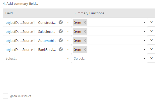Remove Sum tag from BankServi row

(85, 50)
